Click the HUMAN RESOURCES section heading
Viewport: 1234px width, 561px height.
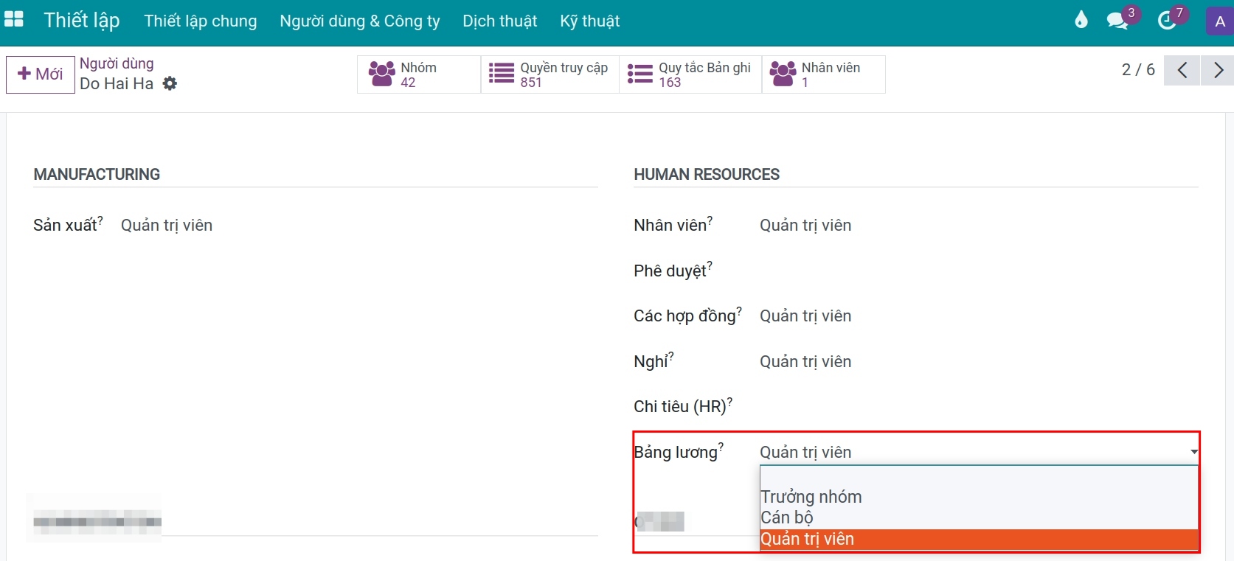point(707,175)
